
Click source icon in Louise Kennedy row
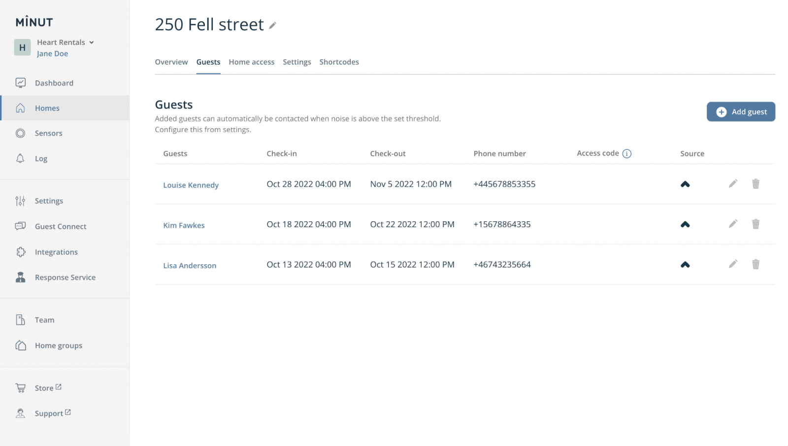[685, 184]
